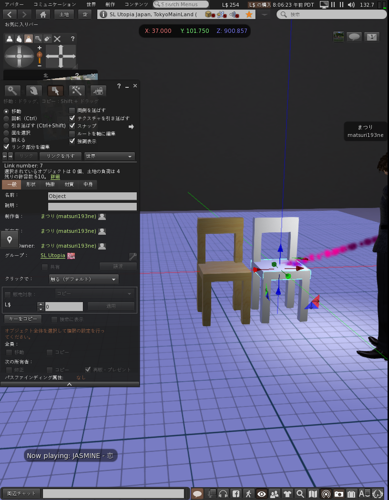This screenshot has width=389, height=500.
Task: Open the radar circles icon in bottom toolbar
Action: pos(326,494)
